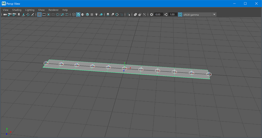262x138 pixels.
Task: Maximize the Persp View window
Action: (x=245, y=4)
